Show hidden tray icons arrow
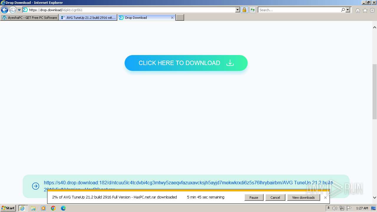This screenshot has width=377, height=212. click(328, 208)
